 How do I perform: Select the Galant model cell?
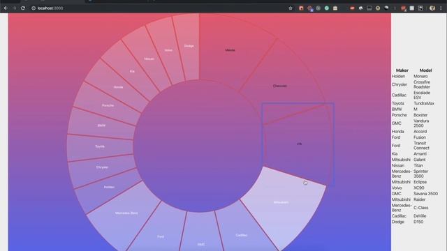pyautogui.click(x=419, y=160)
